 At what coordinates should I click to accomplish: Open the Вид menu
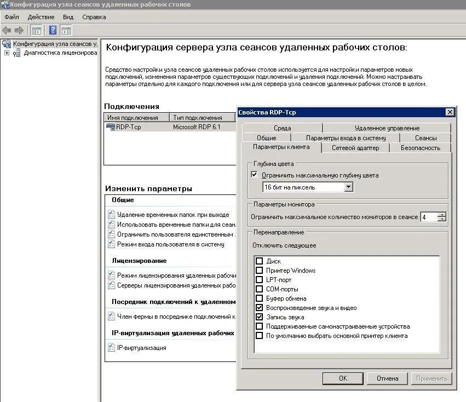(x=68, y=17)
